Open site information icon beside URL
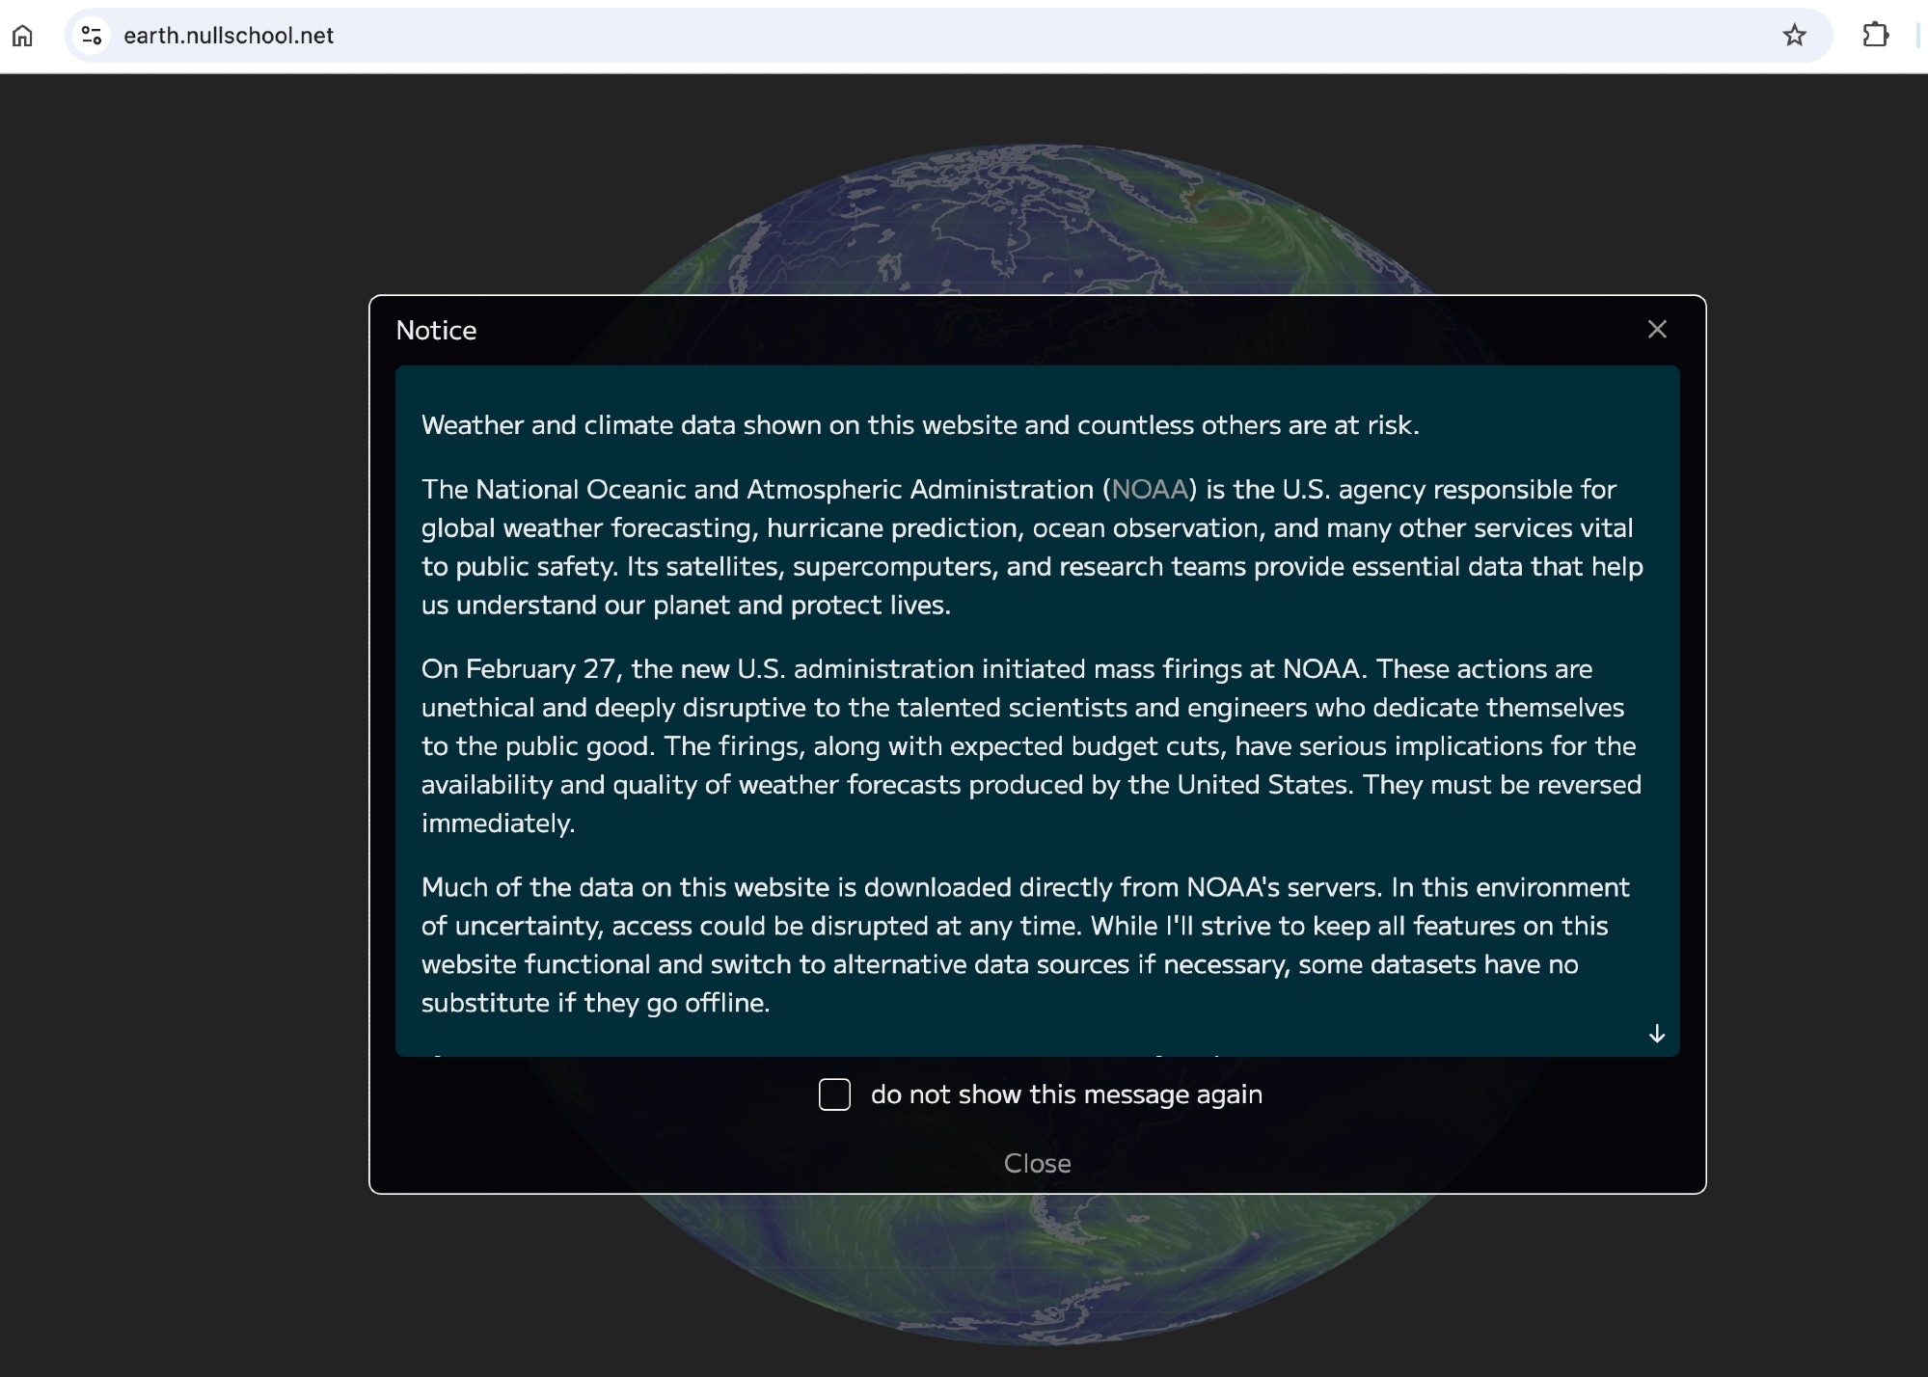 92,36
